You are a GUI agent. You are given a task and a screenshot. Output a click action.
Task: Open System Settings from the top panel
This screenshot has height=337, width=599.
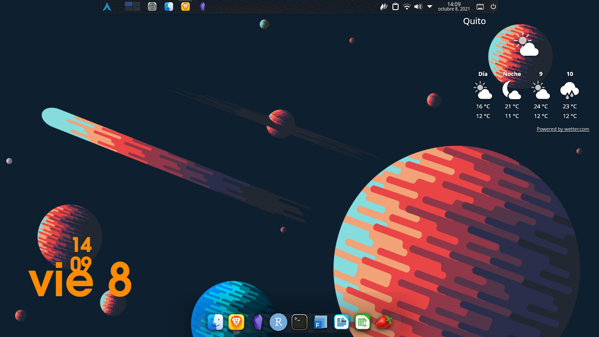coord(152,7)
